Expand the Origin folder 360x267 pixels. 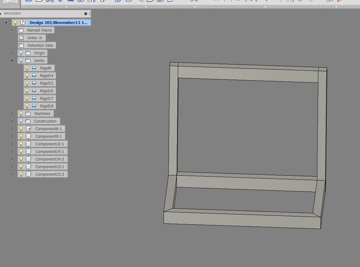tap(12, 53)
